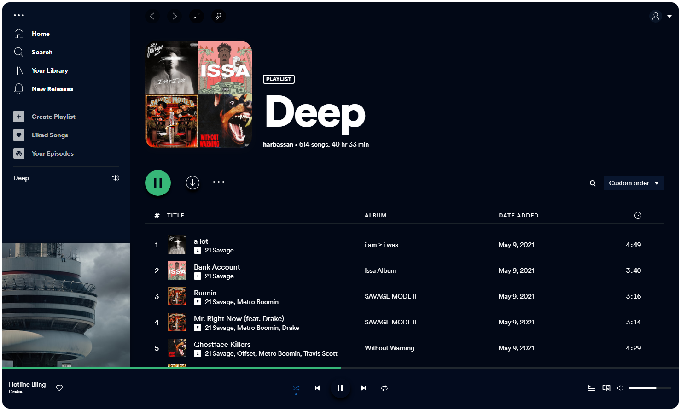Click the library shelf icon
This screenshot has width=681, height=411.
19,70
